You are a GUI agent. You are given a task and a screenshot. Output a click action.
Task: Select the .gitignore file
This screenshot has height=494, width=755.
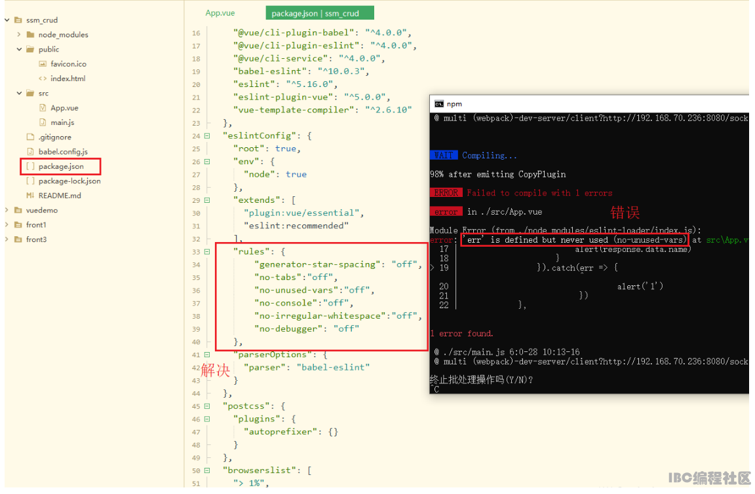point(55,137)
